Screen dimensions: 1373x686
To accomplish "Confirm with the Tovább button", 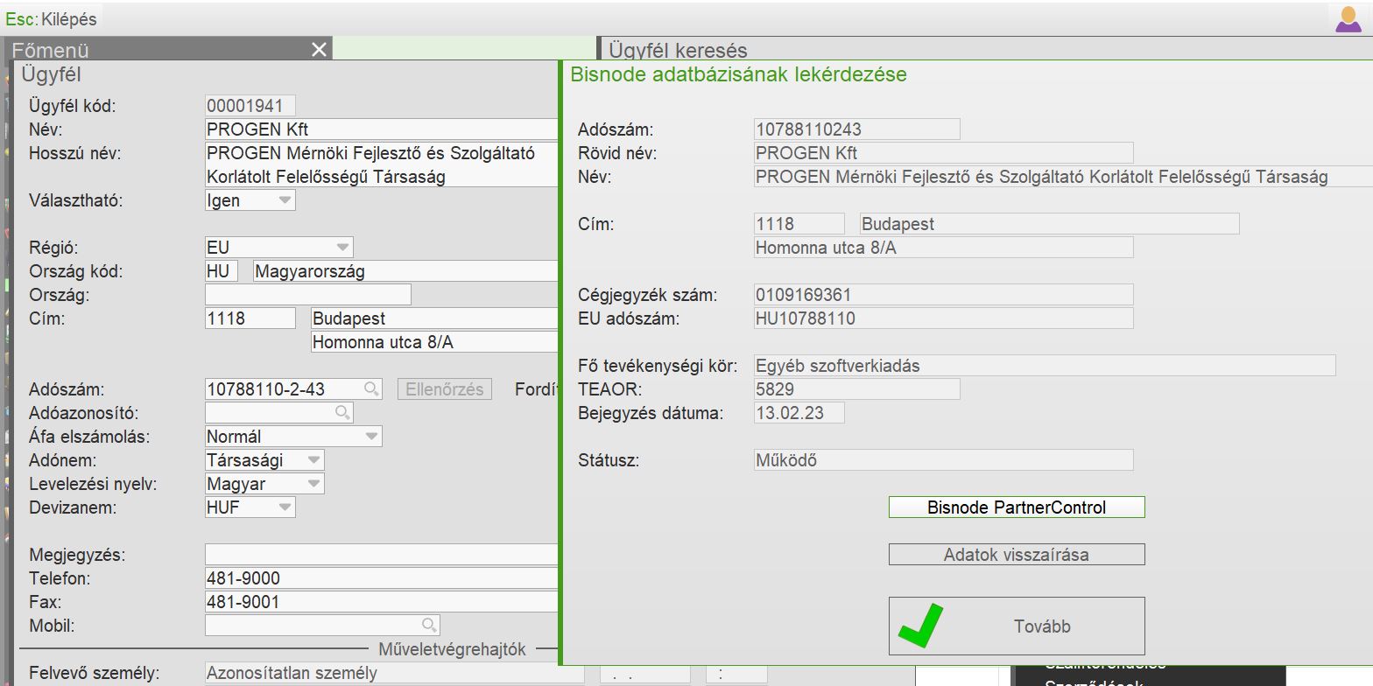I will point(1017,626).
